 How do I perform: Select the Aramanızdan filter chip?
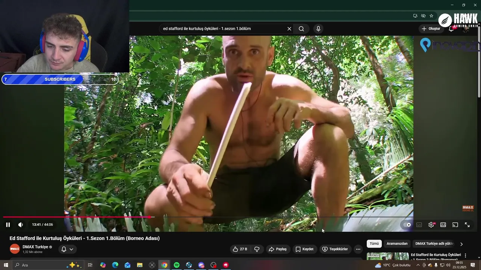[x=397, y=244]
